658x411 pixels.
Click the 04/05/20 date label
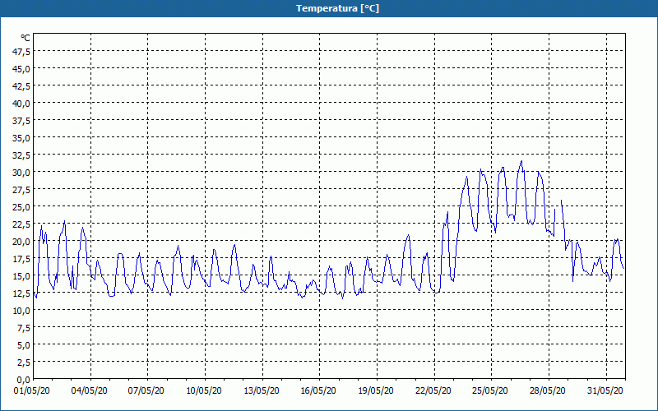pyautogui.click(x=90, y=391)
